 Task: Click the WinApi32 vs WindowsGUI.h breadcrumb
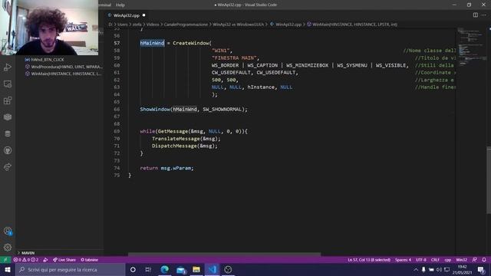coord(239,24)
